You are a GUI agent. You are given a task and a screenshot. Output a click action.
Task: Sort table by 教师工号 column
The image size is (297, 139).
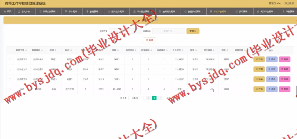26,50
